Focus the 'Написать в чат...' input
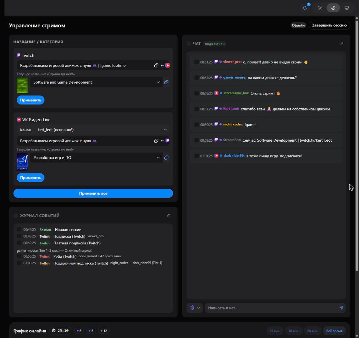This screenshot has height=338, width=359. point(273,308)
